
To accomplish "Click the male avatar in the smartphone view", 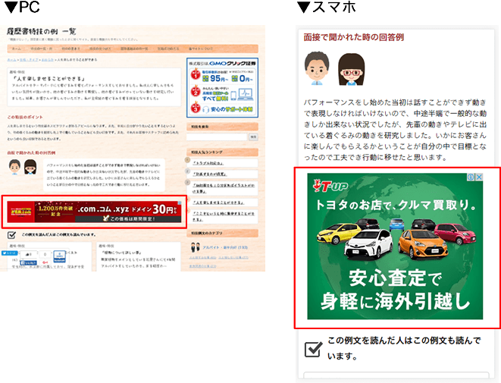I will coord(317,68).
